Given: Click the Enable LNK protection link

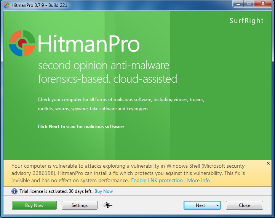Looking at the screenshot, I should click(157, 180).
